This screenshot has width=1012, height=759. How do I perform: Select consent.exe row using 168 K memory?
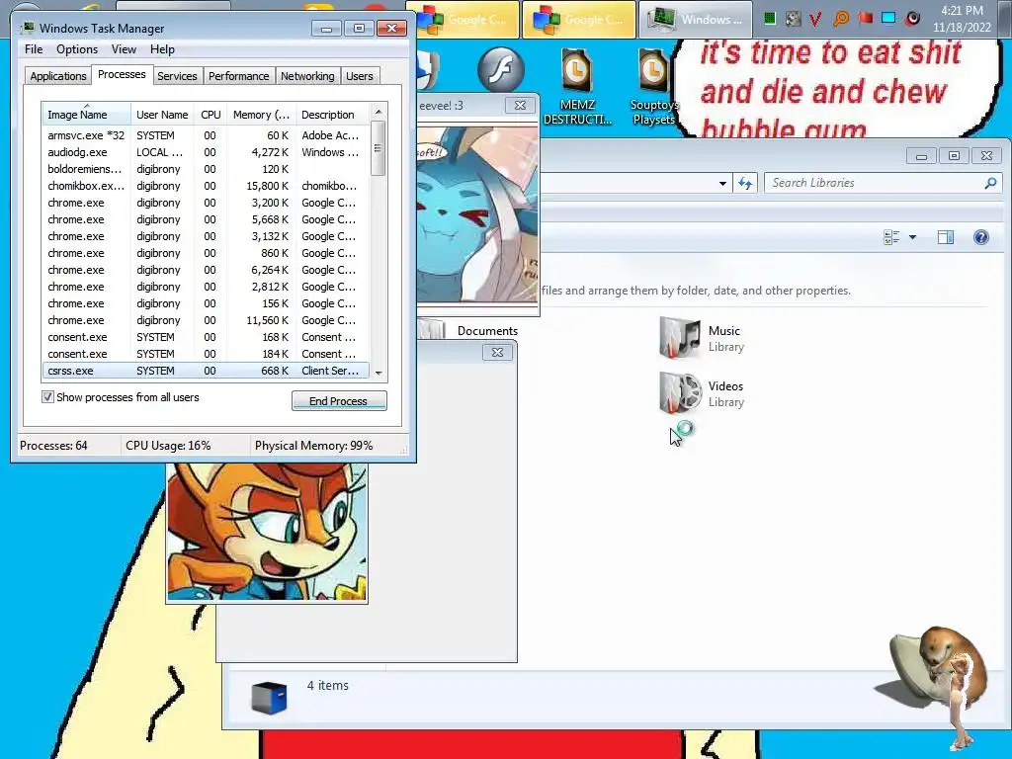(206, 337)
